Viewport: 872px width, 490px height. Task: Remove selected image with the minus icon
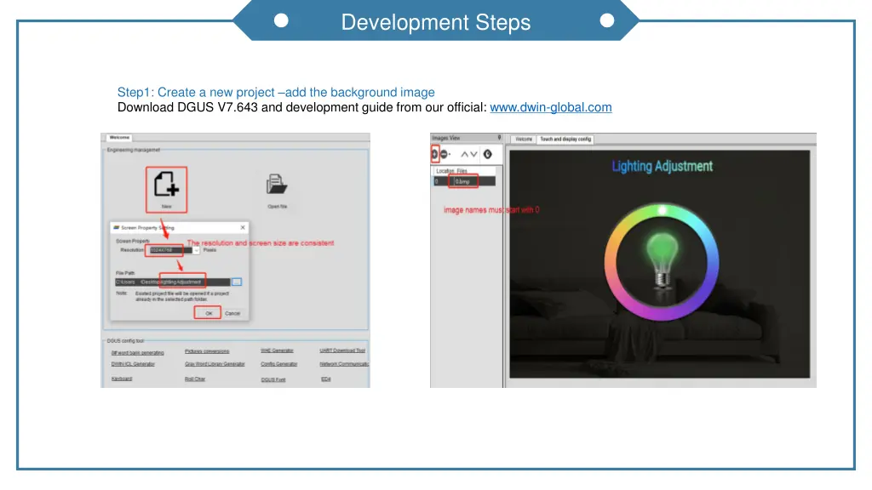click(x=444, y=153)
